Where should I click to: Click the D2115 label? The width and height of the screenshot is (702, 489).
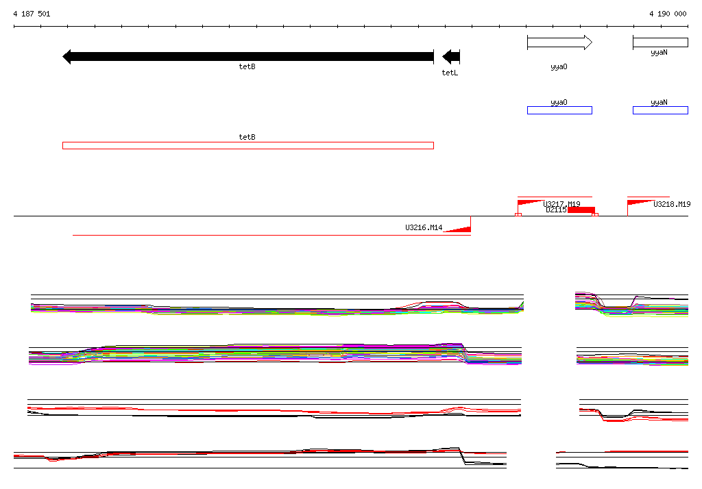pos(556,210)
